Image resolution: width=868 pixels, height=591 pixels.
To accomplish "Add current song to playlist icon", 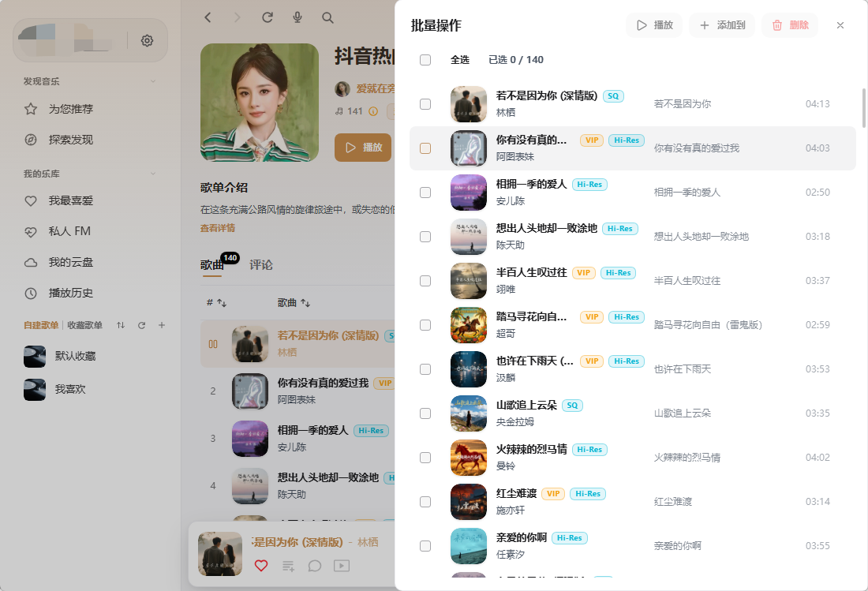I will [x=288, y=566].
